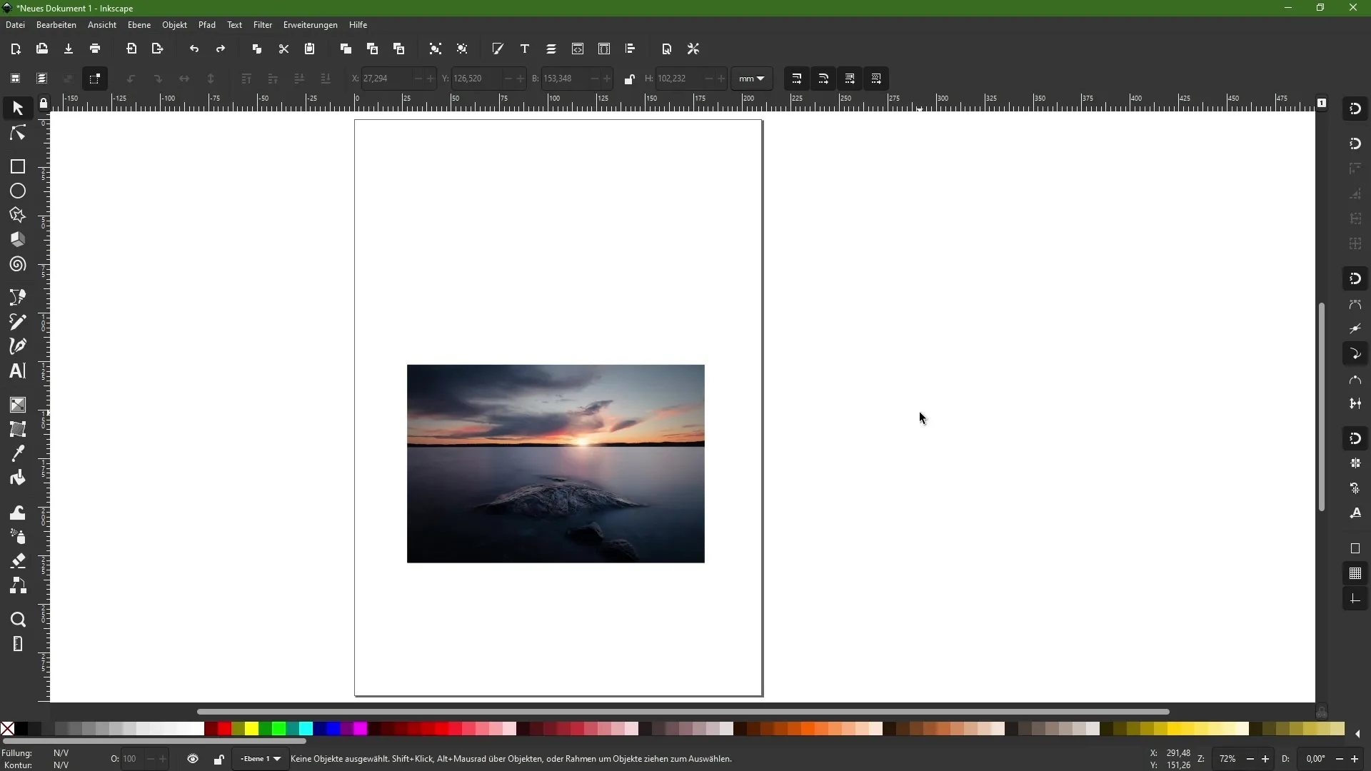Toggle scaling stroke width with object
The width and height of the screenshot is (1371, 771).
click(x=797, y=79)
